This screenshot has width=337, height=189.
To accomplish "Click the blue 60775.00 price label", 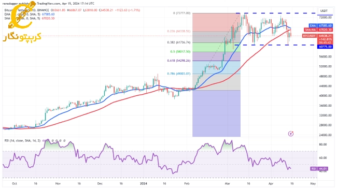I will [x=325, y=47].
